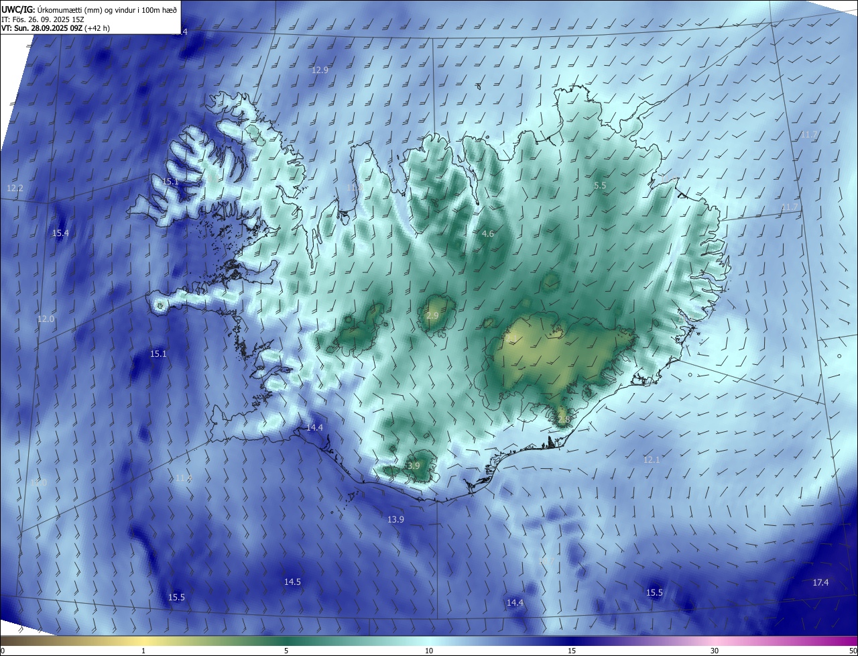Select the 12.1 value label

(652, 460)
